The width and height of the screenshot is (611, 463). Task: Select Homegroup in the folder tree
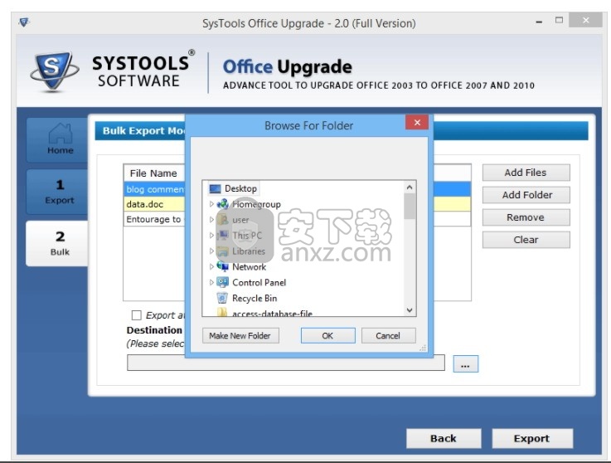256,204
